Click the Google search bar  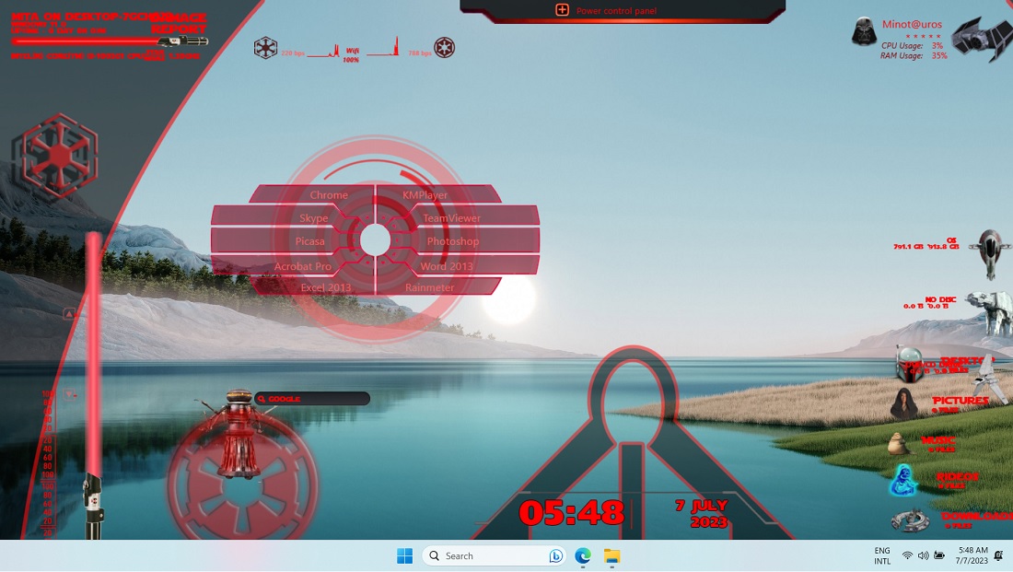(x=313, y=398)
